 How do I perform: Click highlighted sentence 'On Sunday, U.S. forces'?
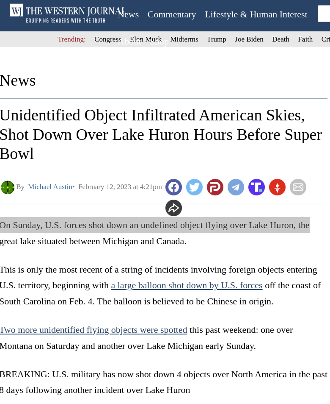(x=154, y=225)
